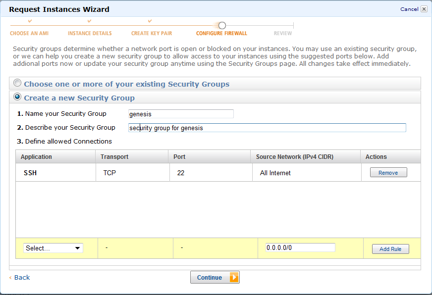Click the Create Key Pair checkmark
This screenshot has height=295, width=432.
click(x=150, y=21)
